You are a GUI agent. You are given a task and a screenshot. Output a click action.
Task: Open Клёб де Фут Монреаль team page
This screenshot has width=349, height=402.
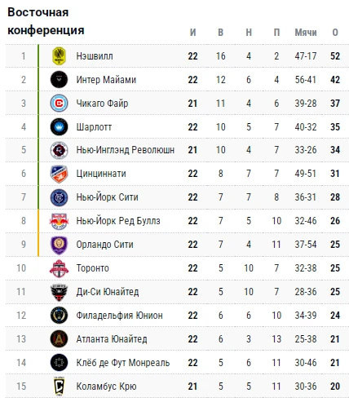(x=123, y=363)
